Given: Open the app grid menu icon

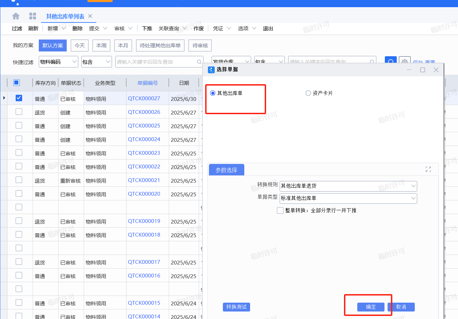Looking at the screenshot, I should (x=33, y=16).
